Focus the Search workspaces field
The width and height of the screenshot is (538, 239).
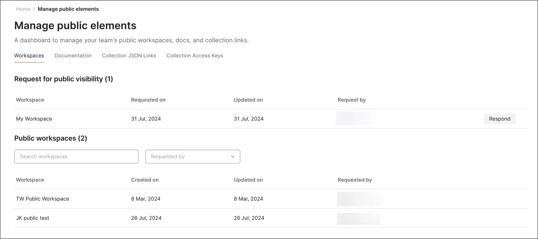(76, 157)
